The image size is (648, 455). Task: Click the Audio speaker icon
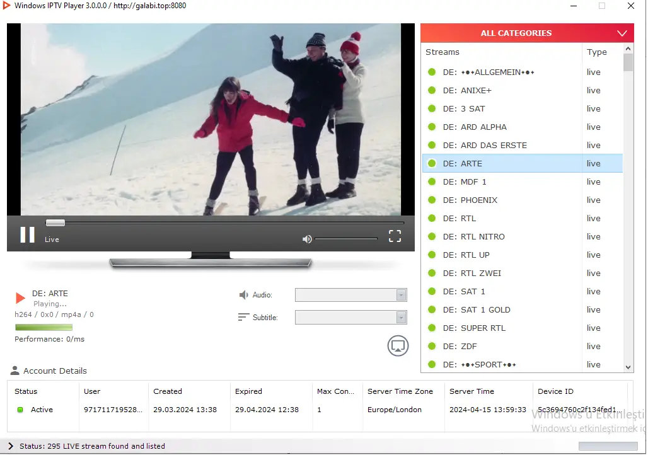click(x=243, y=295)
